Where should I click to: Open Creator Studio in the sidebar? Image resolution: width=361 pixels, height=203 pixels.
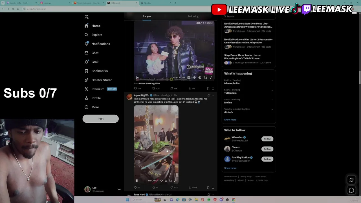pyautogui.click(x=98, y=80)
